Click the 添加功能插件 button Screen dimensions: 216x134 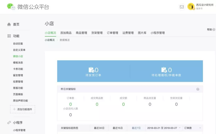(x=23, y=109)
